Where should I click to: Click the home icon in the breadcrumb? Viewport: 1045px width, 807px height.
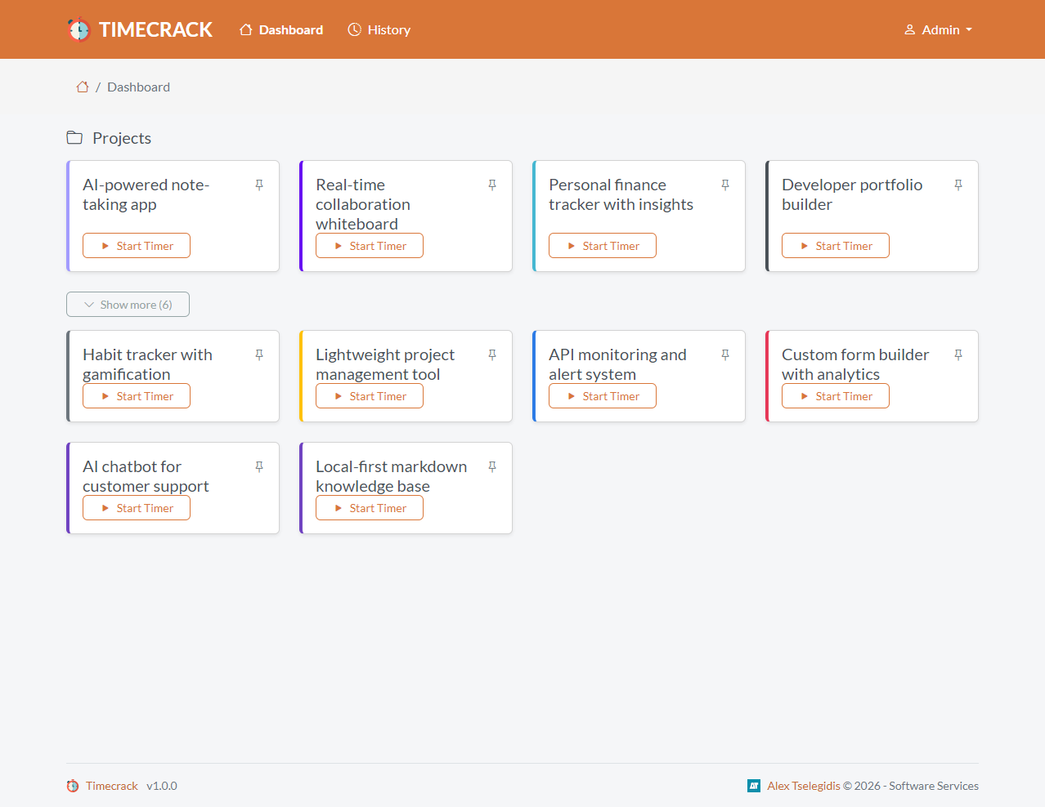click(82, 86)
